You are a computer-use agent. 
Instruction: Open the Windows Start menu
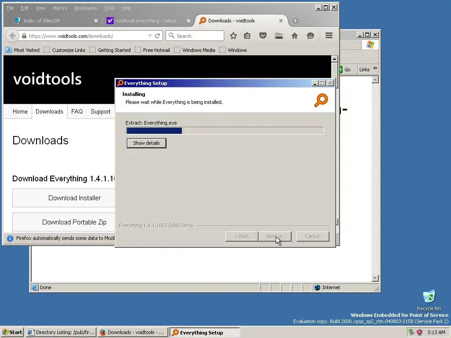point(12,332)
